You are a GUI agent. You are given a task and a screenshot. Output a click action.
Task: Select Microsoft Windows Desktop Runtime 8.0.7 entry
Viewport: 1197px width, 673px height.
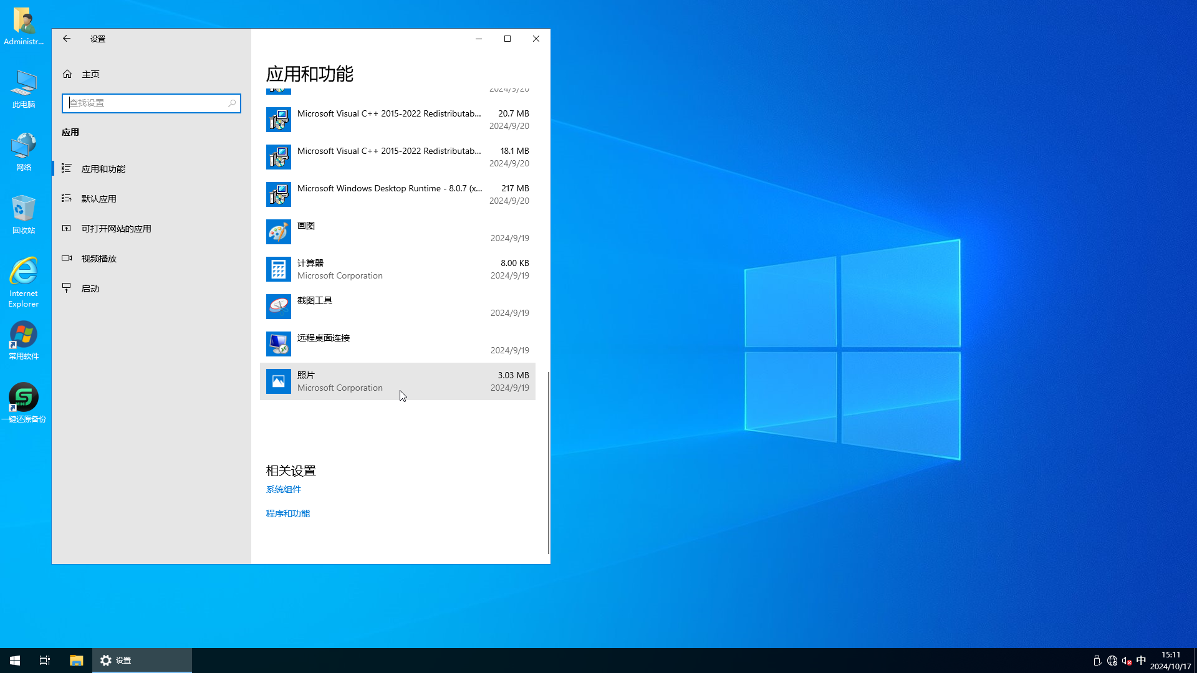click(398, 194)
